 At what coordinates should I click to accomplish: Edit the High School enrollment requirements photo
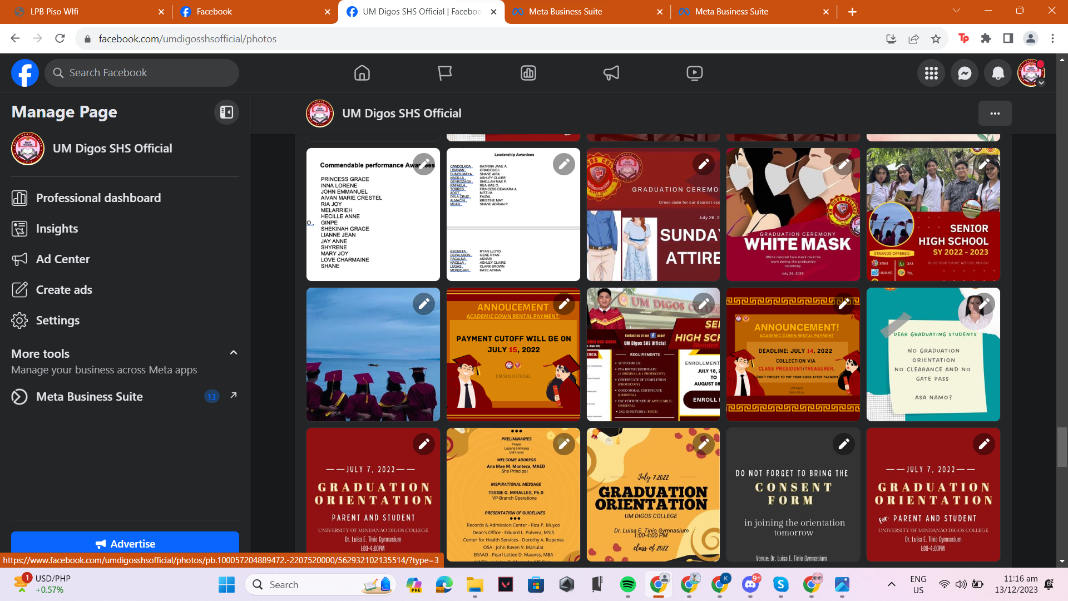pos(704,304)
